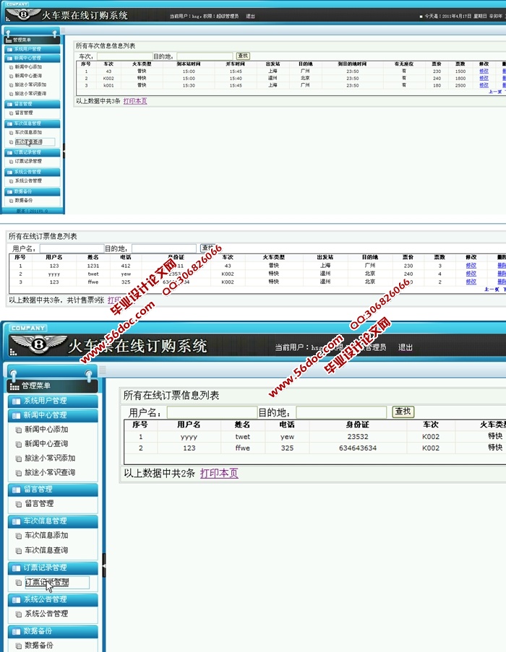Viewport: 506px width, 652px height.
Task: Click 修改 for ffwe in the three-row booking list
Action: (x=471, y=282)
